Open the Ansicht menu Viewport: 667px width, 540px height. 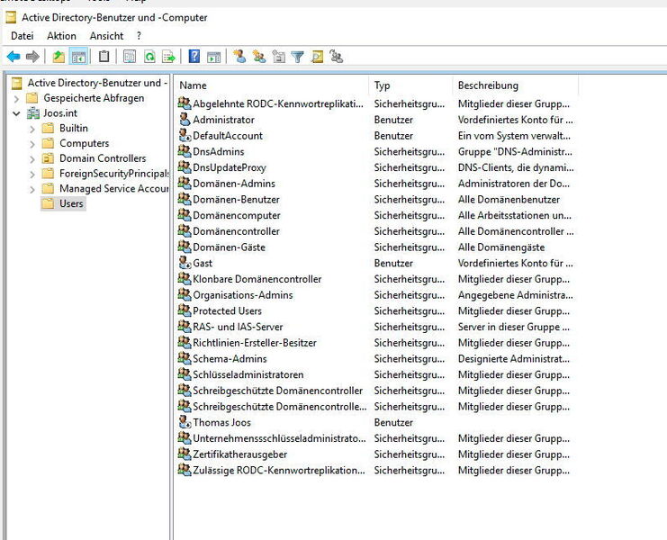(106, 36)
